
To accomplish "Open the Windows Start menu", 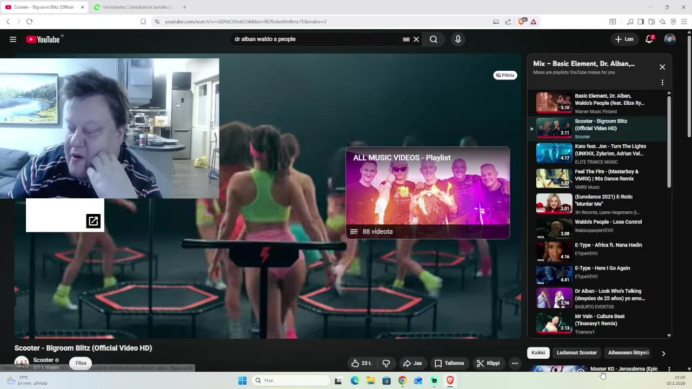I will (x=242, y=380).
